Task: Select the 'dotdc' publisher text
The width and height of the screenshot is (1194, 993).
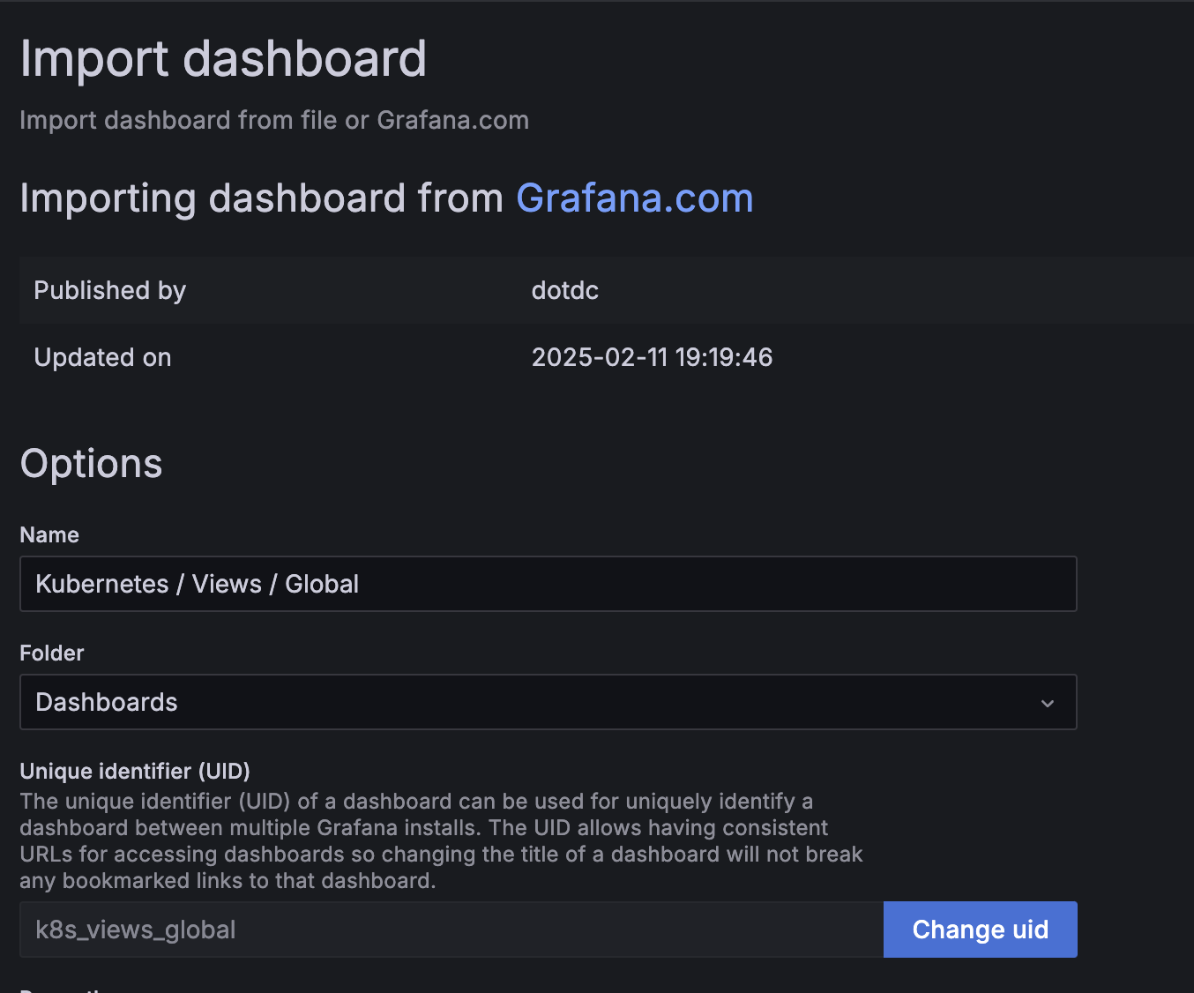Action: (x=565, y=290)
